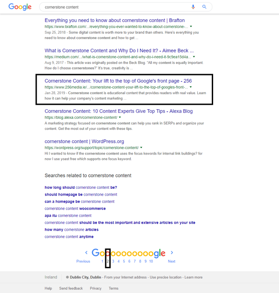The height and width of the screenshot is (293, 279).
Task: Open the 256 Media cornerstone content result
Action: [x=118, y=81]
